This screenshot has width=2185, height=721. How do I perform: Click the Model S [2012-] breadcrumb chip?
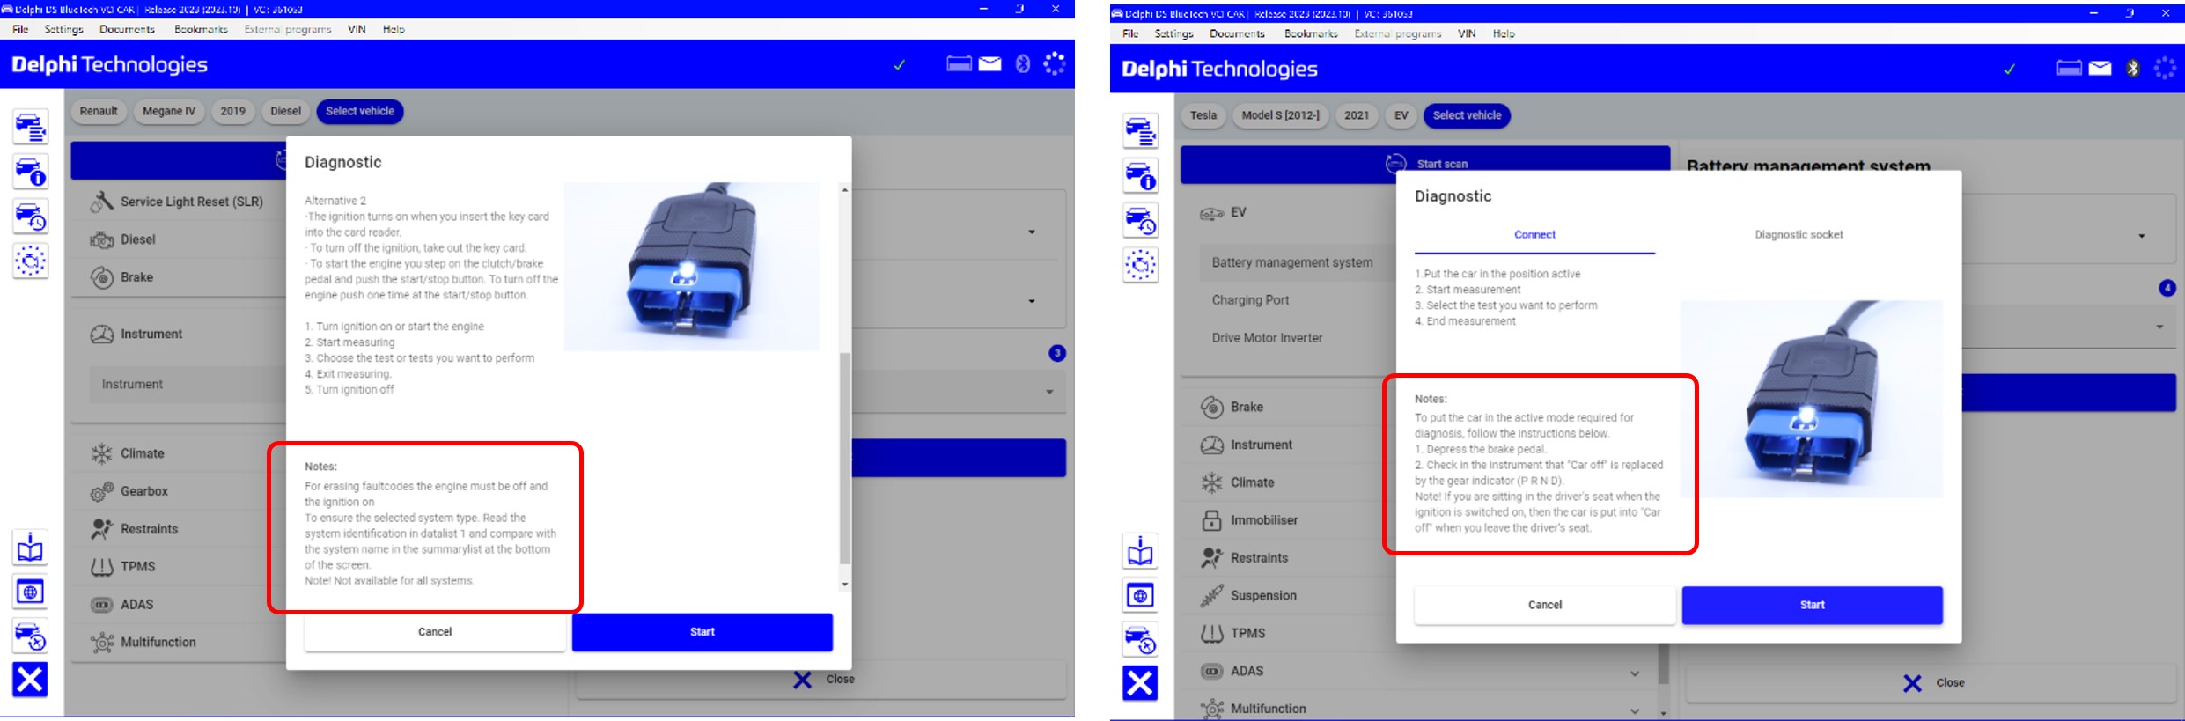click(x=1280, y=115)
